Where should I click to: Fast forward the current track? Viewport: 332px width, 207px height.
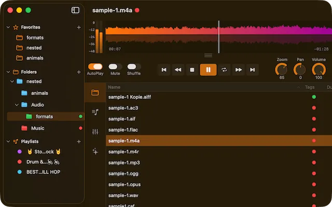point(239,70)
